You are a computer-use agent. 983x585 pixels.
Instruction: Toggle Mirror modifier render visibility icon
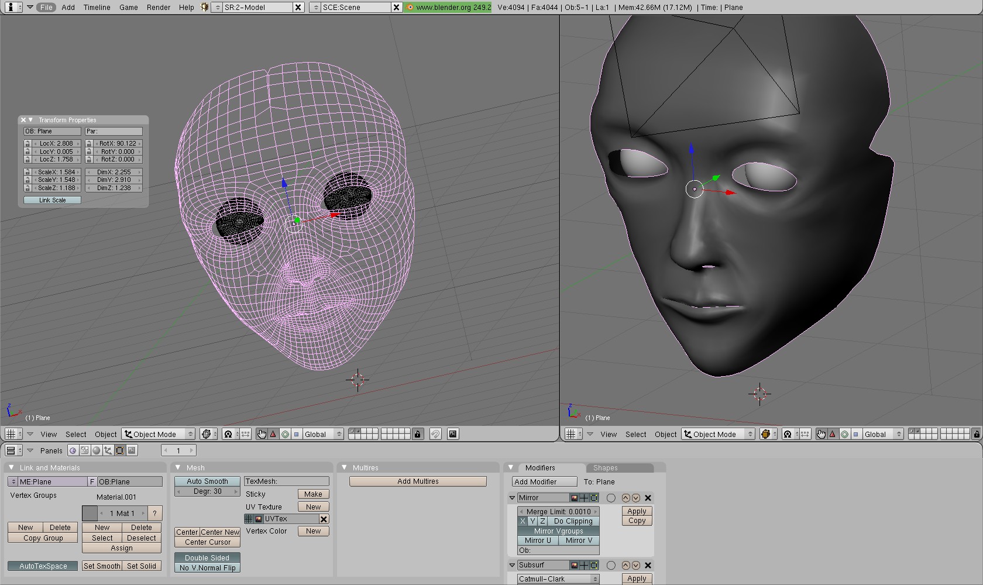click(x=575, y=498)
